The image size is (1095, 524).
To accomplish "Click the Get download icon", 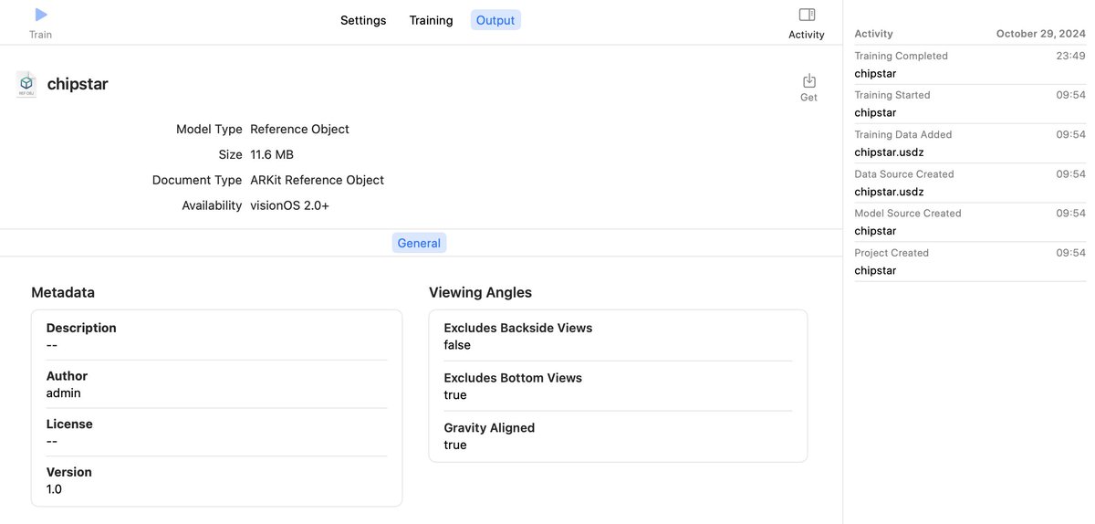I will click(x=808, y=80).
